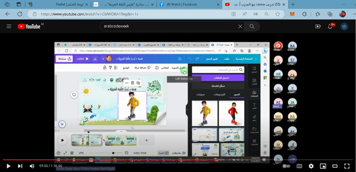This screenshot has width=356, height=172.
Task: Open YouTube notifications bell
Action: [330, 26]
